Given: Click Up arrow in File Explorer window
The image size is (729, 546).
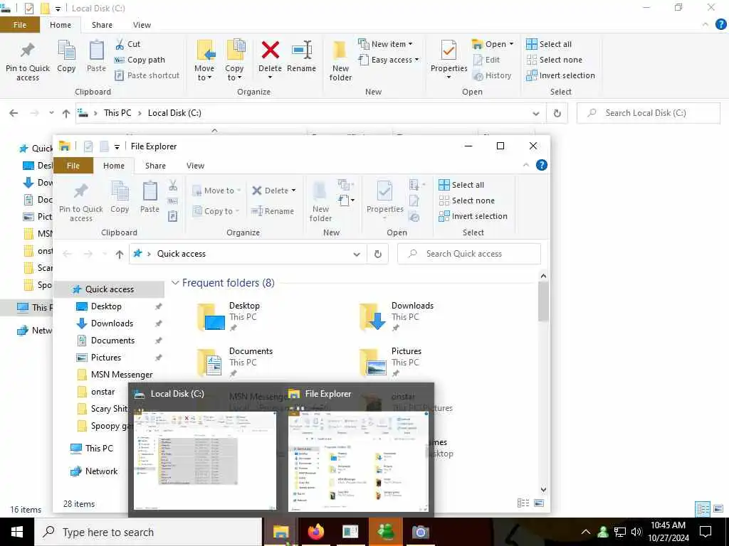Looking at the screenshot, I should pyautogui.click(x=120, y=254).
